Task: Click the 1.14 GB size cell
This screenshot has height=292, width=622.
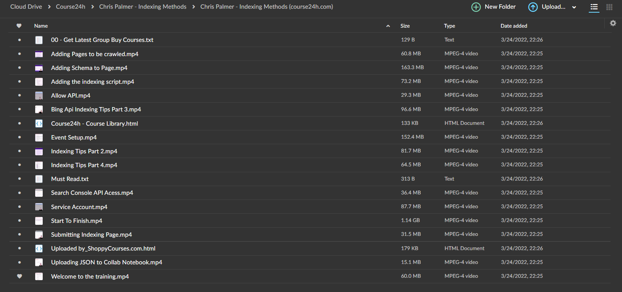Action: point(410,220)
